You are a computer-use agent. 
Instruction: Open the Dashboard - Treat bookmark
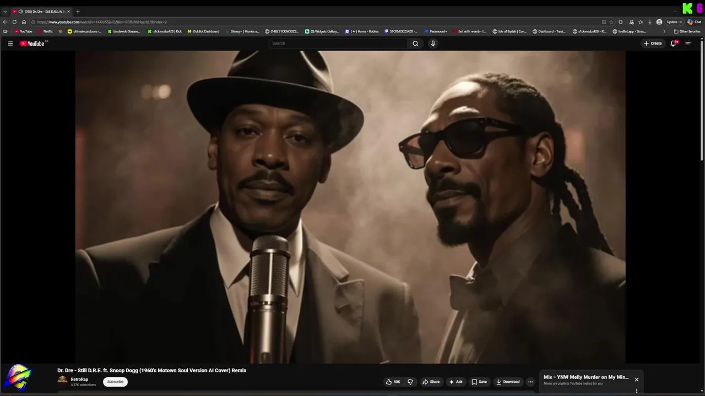pyautogui.click(x=549, y=31)
